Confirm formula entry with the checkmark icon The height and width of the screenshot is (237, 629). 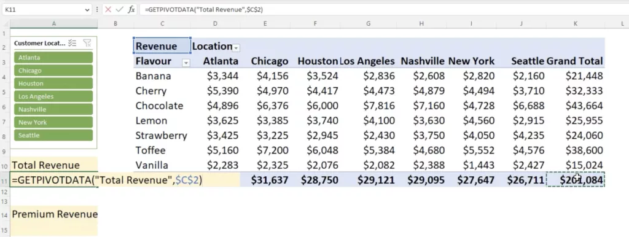click(119, 10)
